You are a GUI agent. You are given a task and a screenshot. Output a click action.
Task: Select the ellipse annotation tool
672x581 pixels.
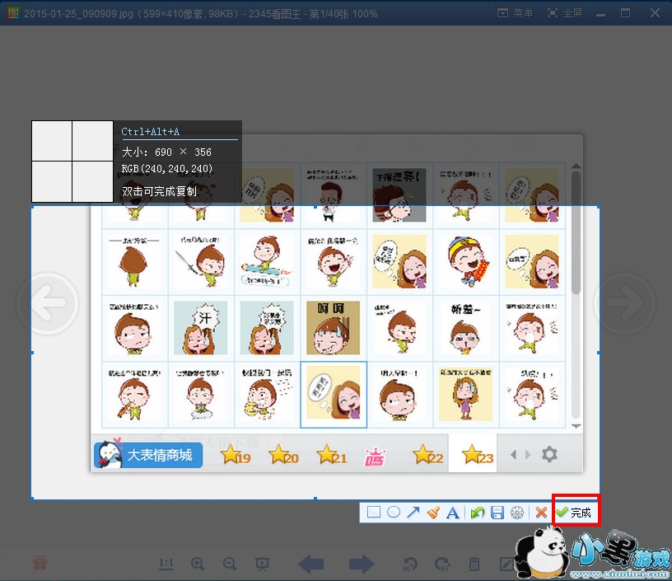tap(394, 512)
